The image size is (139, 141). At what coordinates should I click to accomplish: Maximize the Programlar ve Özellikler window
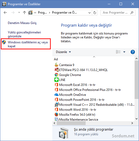[x=121, y=4]
